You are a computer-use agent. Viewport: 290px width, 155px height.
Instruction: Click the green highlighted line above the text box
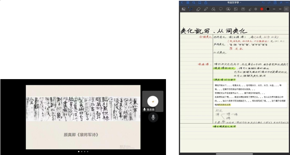(225, 80)
